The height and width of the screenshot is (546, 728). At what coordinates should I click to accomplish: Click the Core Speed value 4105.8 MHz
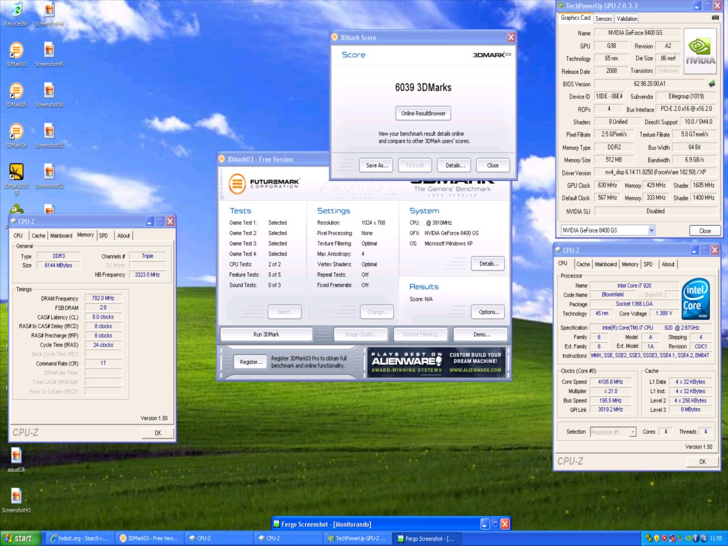610,382
